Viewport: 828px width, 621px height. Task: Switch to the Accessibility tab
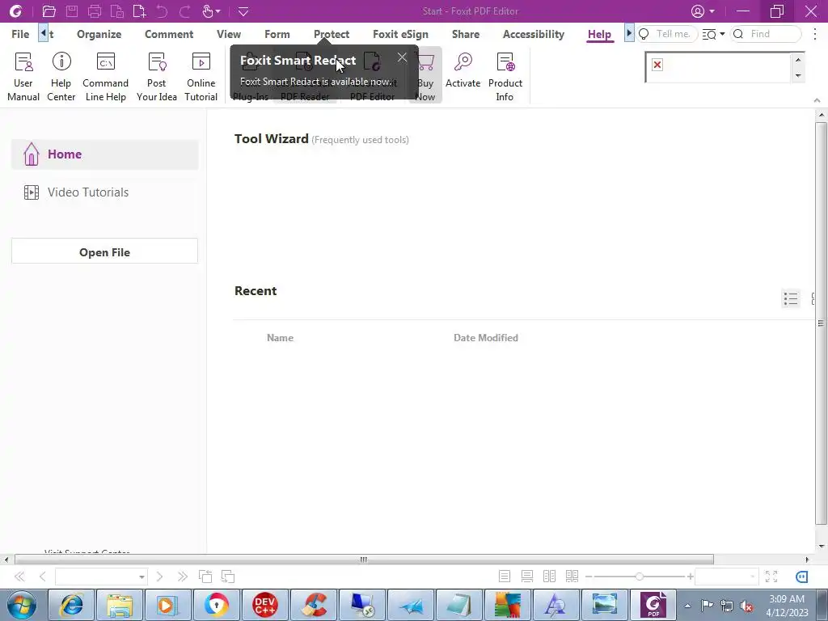534,34
